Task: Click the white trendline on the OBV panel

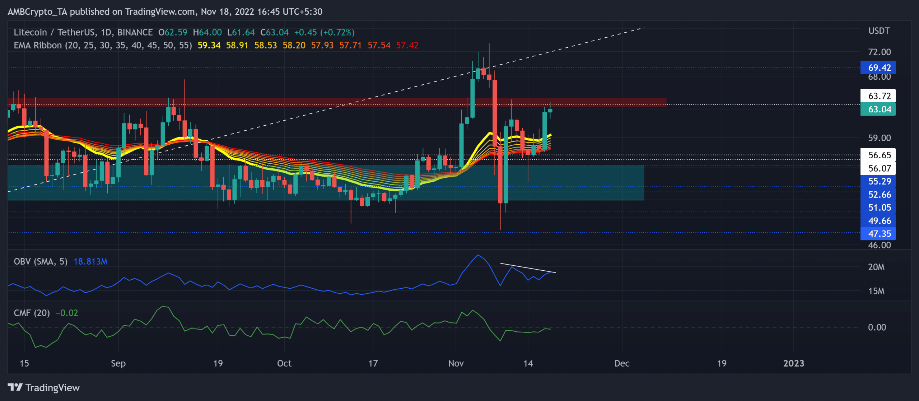Action: pyautogui.click(x=528, y=268)
